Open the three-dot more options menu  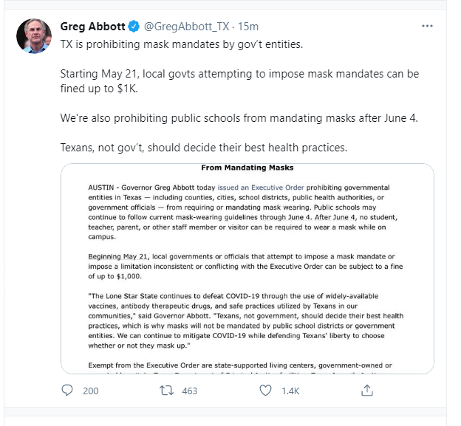pyautogui.click(x=427, y=26)
